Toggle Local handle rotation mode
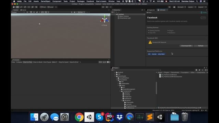This screenshot has height=123, width=219. click(x=50, y=7)
